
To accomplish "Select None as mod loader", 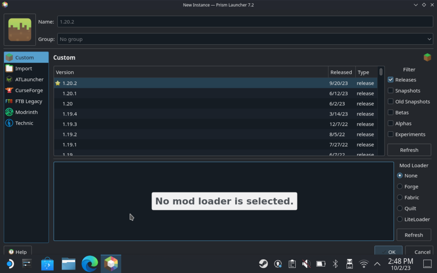I will (x=399, y=175).
